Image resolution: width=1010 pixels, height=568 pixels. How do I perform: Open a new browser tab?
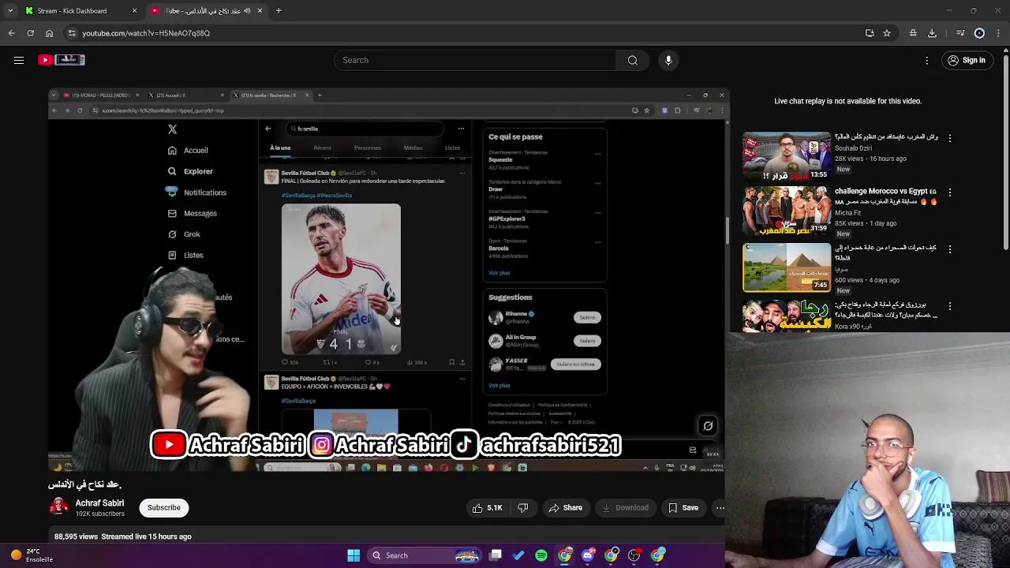coord(279,11)
